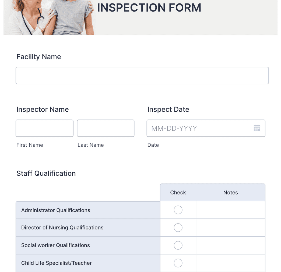Open the date picker calendar icon
281x272 pixels.
[257, 128]
